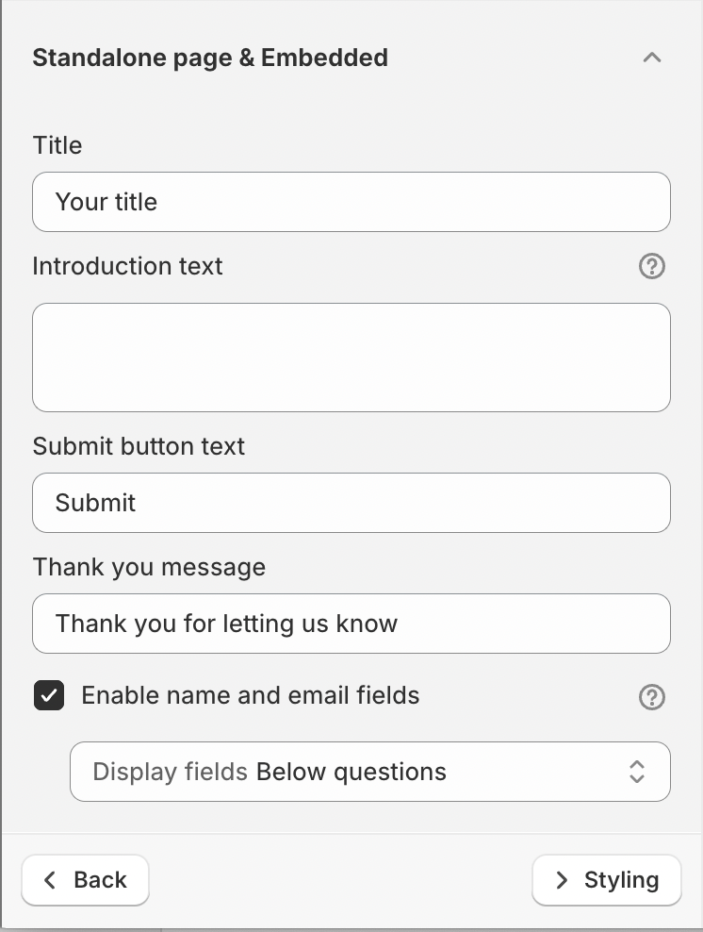Viewport: 703px width, 932px height.
Task: Click the Enable name and email fields label
Action: coord(251,695)
